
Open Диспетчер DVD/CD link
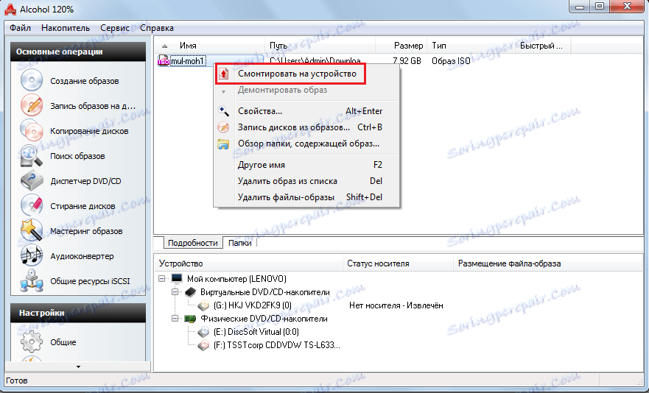click(x=85, y=181)
